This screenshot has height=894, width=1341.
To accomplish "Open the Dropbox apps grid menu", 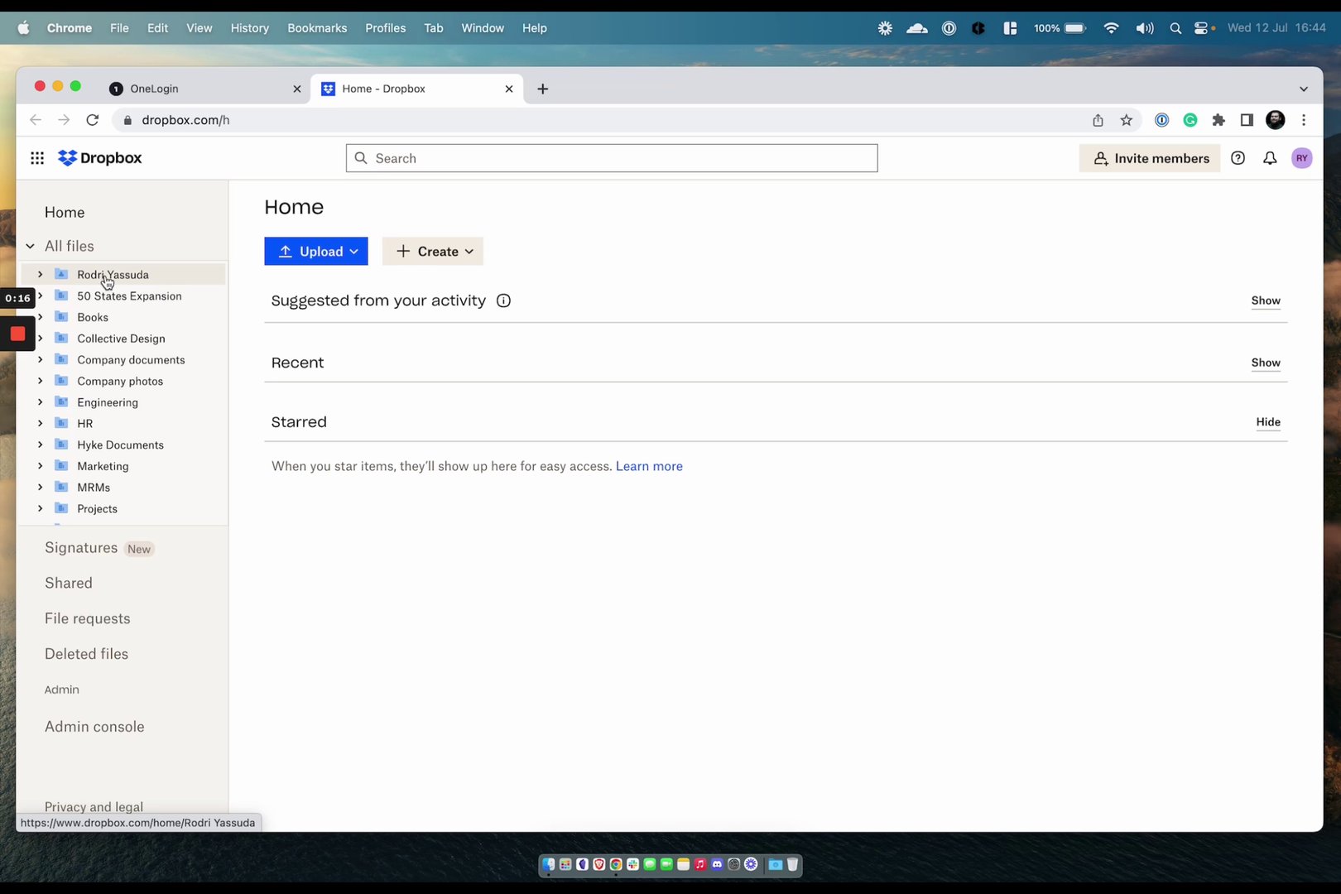I will point(37,157).
